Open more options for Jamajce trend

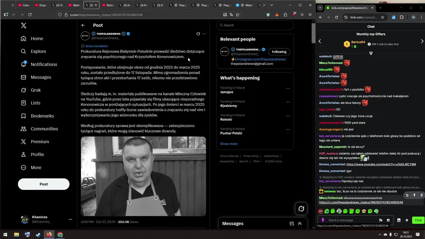point(288,88)
